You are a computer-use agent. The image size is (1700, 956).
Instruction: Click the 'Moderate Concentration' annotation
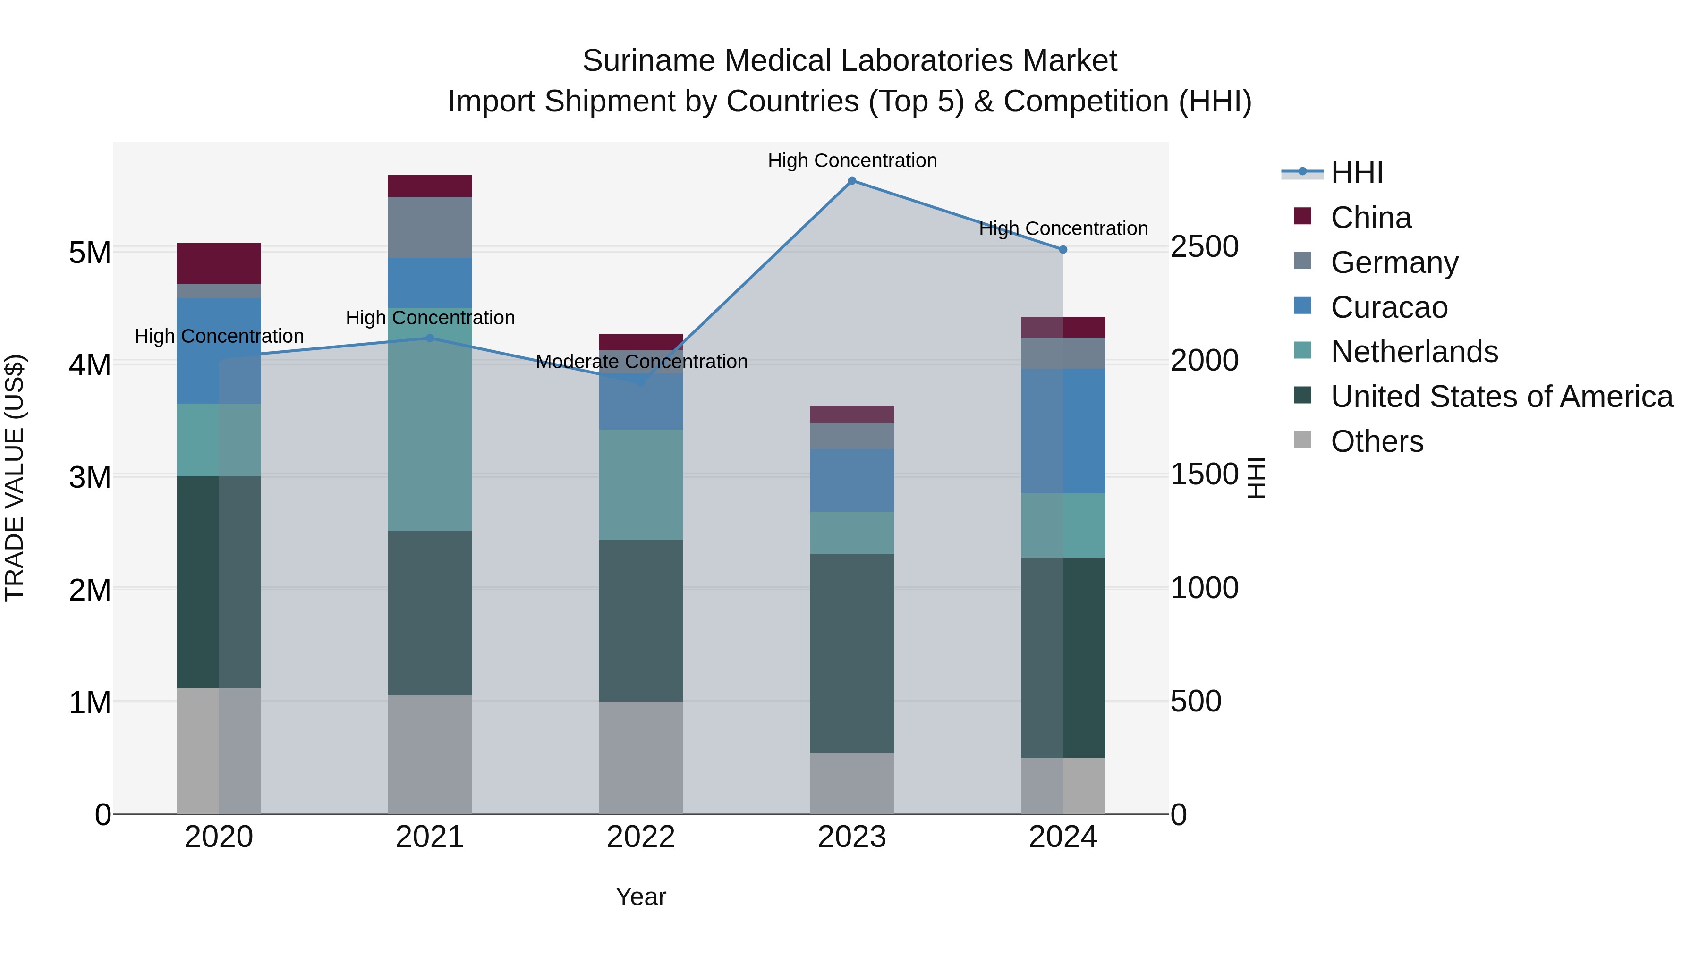coord(641,362)
